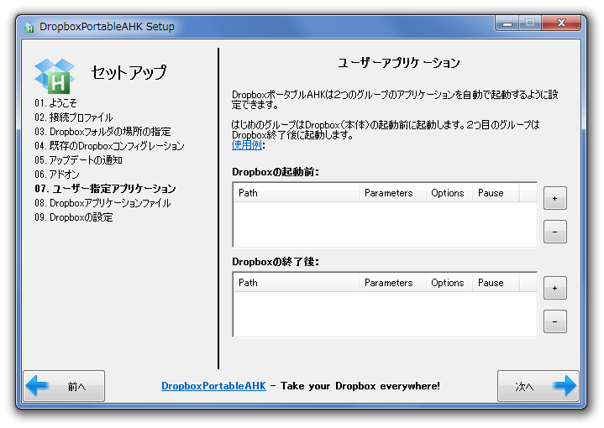The width and height of the screenshot is (604, 428).
Task: Select step 07. ユーザー指定アプリケーション
Action: click(x=105, y=188)
